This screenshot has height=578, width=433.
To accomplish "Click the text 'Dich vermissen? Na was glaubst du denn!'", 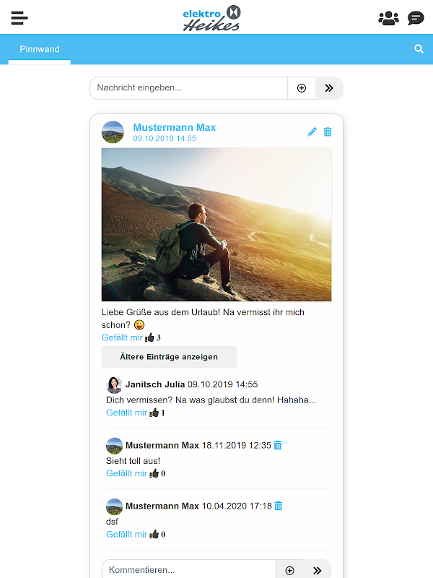I will pos(191,400).
